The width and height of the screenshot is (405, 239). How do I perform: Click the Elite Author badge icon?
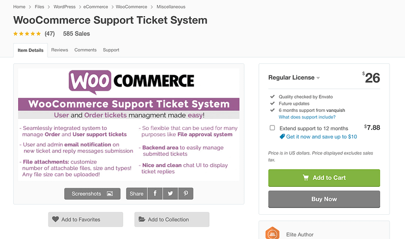272,233
